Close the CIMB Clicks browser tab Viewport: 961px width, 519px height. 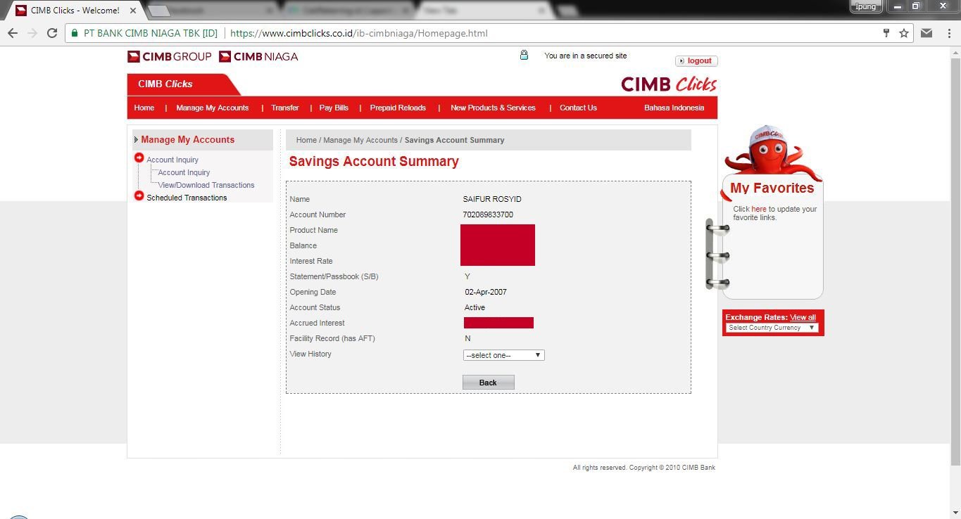coord(133,11)
